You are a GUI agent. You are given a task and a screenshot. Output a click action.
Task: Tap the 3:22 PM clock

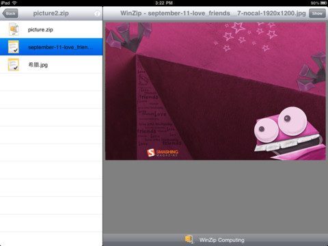164,3
